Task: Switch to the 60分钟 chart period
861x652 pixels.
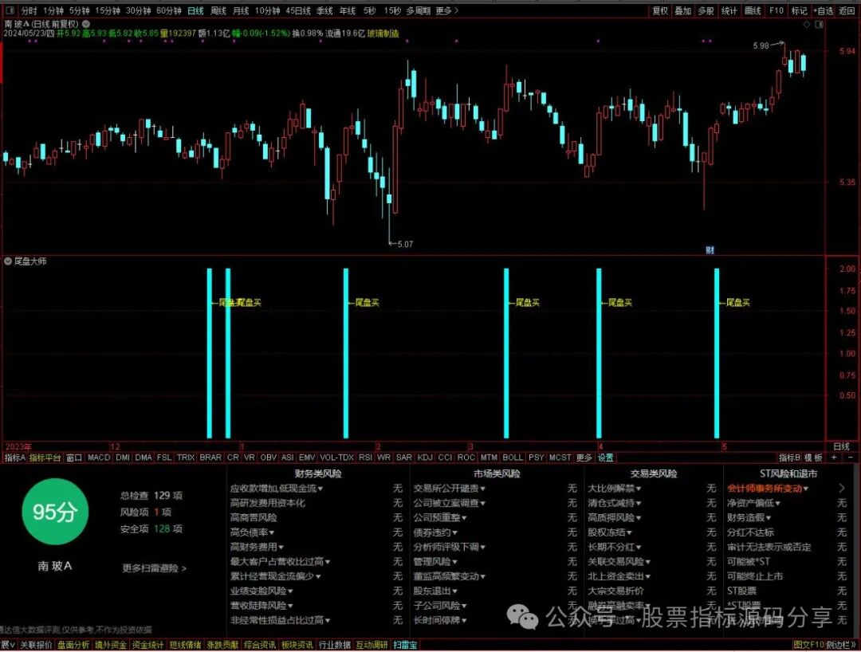Action: [168, 10]
